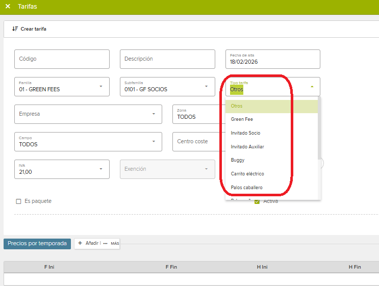The image size is (379, 286).
Task: Click the Crear tarifa sort icon
Action: pos(15,29)
